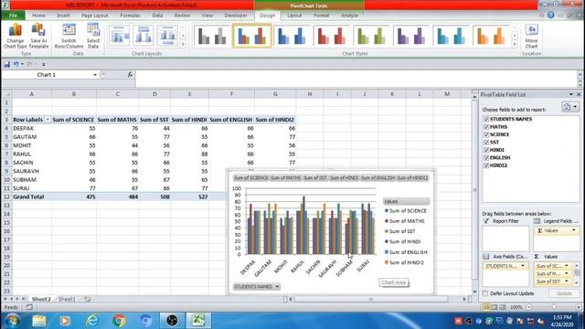Screen dimensions: 585x329
Task: Click the Values legend field button
Action: coord(406,201)
